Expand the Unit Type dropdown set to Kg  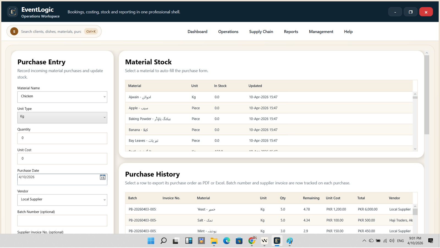(x=62, y=117)
